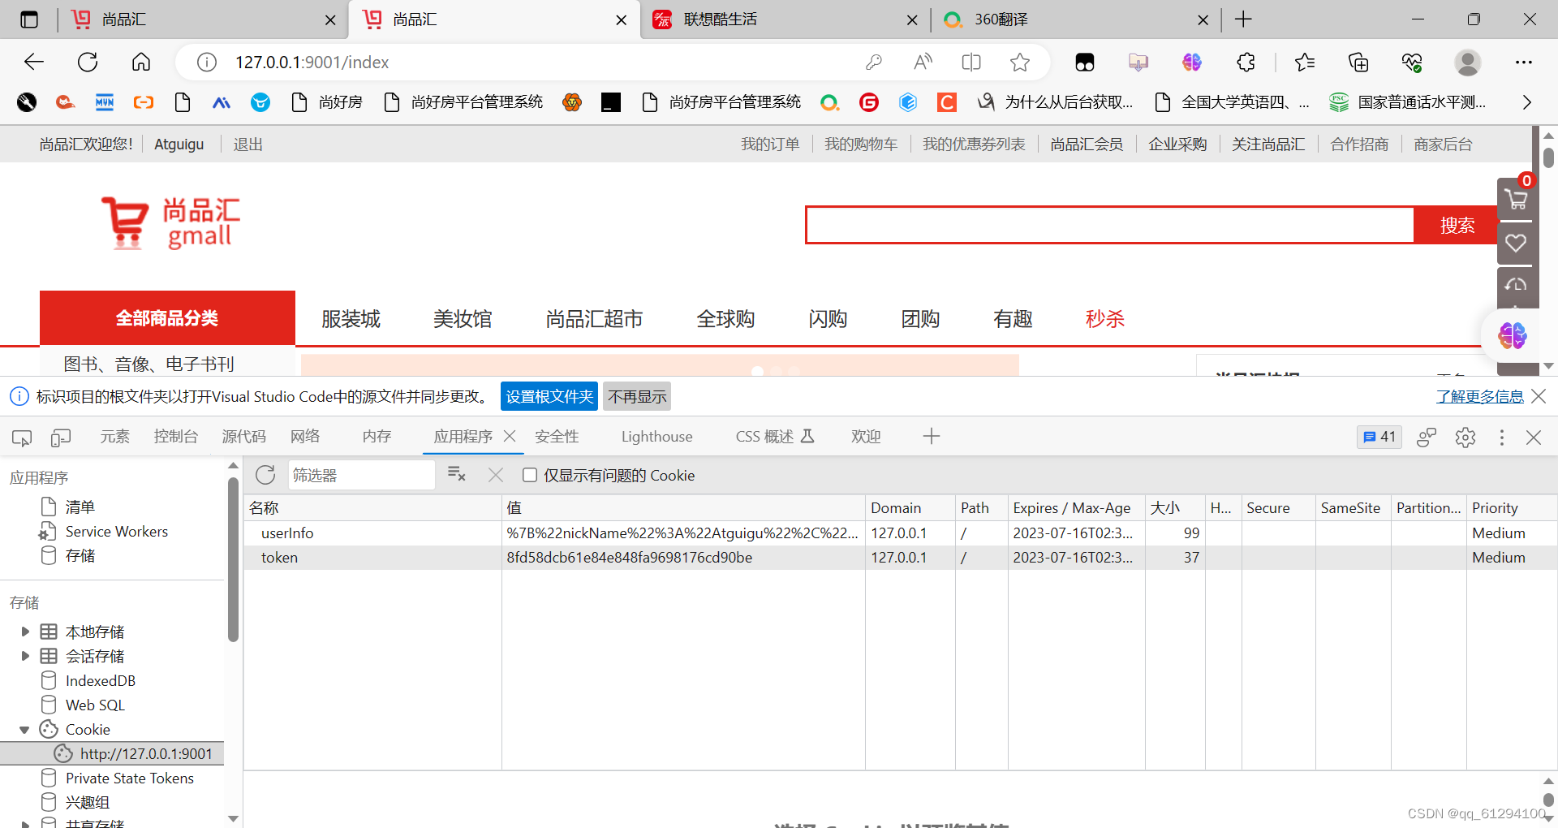Add page to favorites star icon
Screen dimensions: 1558x828
pyautogui.click(x=1020, y=62)
